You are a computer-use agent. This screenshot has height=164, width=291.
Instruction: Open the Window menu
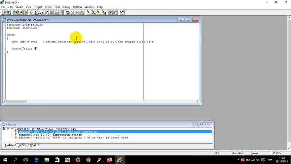(90, 7)
